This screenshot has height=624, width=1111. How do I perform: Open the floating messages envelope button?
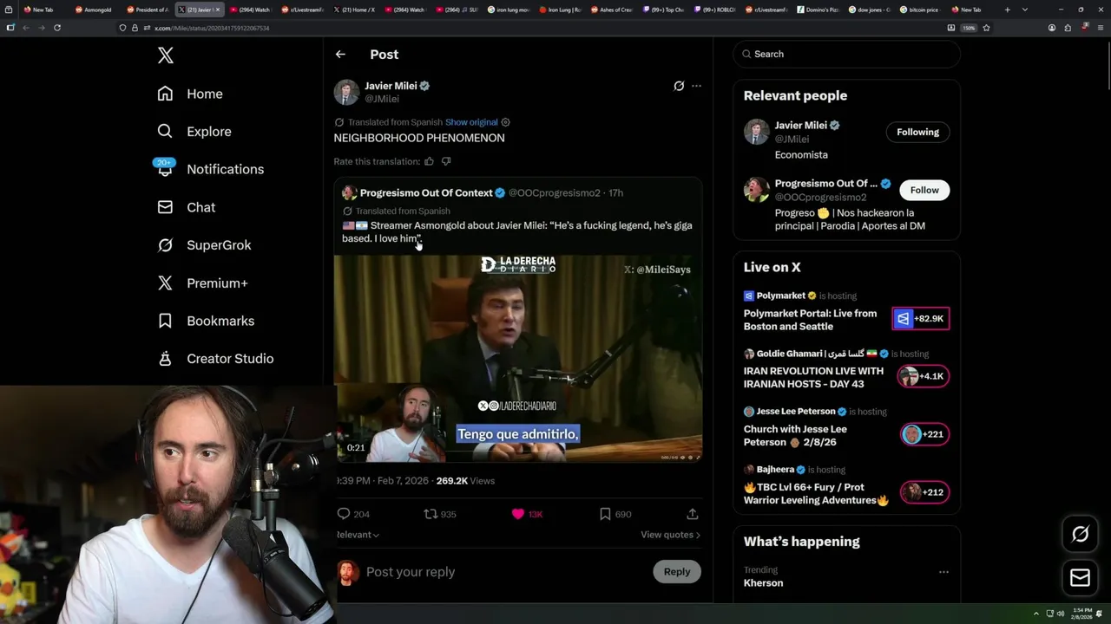pyautogui.click(x=1080, y=578)
